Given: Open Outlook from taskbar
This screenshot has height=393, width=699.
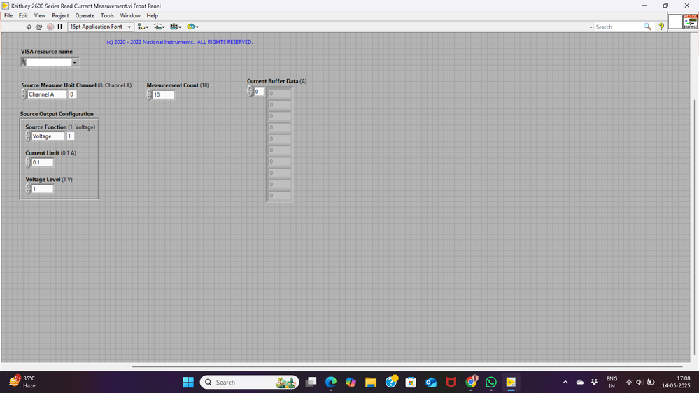Looking at the screenshot, I should pos(431,383).
